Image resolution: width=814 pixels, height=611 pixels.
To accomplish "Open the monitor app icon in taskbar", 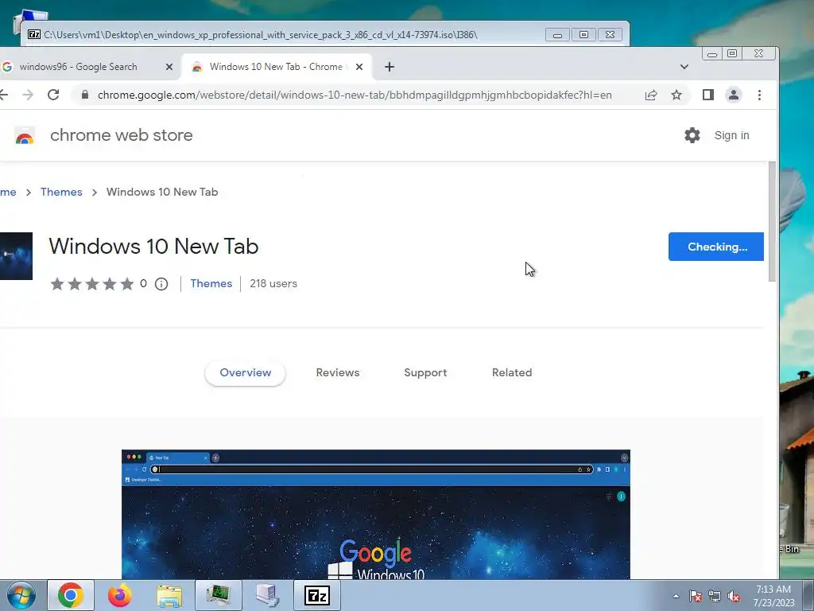I will 219,595.
